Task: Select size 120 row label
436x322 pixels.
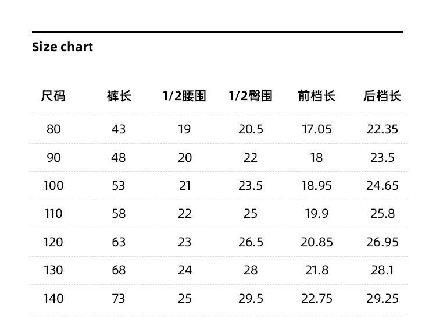Action: (53, 242)
